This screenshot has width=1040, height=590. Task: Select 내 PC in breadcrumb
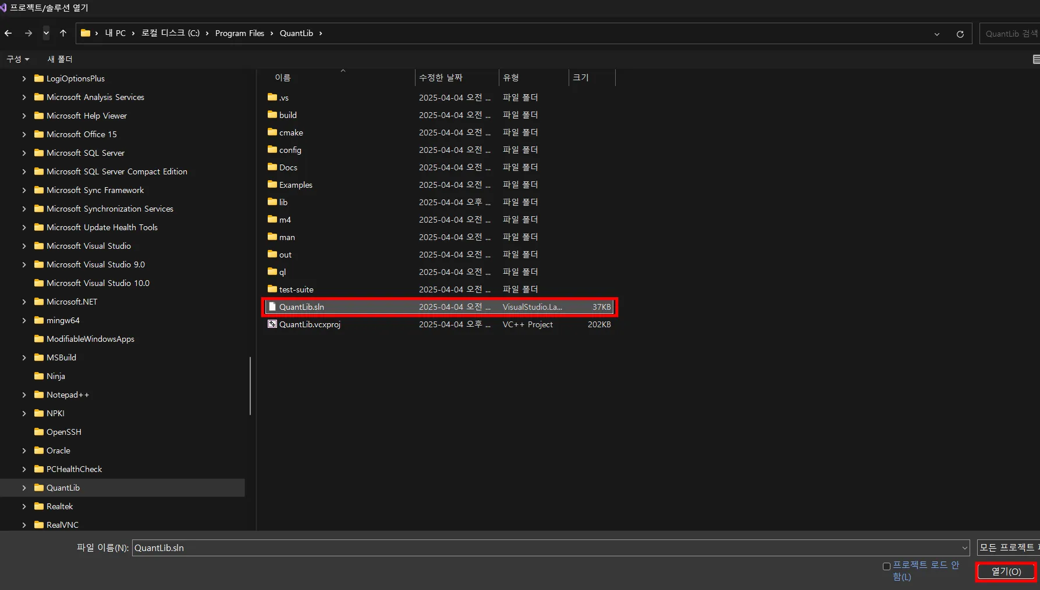pos(115,33)
